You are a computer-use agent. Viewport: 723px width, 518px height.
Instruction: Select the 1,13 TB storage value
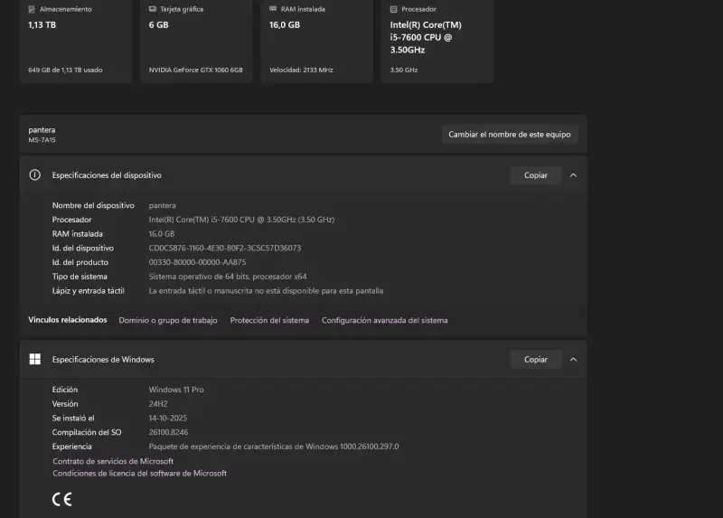(x=42, y=25)
